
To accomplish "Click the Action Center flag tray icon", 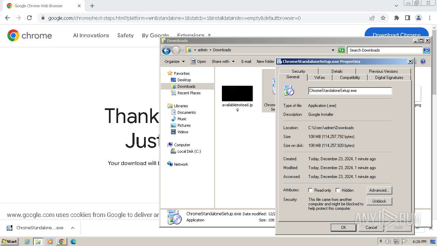I will coord(404,242).
